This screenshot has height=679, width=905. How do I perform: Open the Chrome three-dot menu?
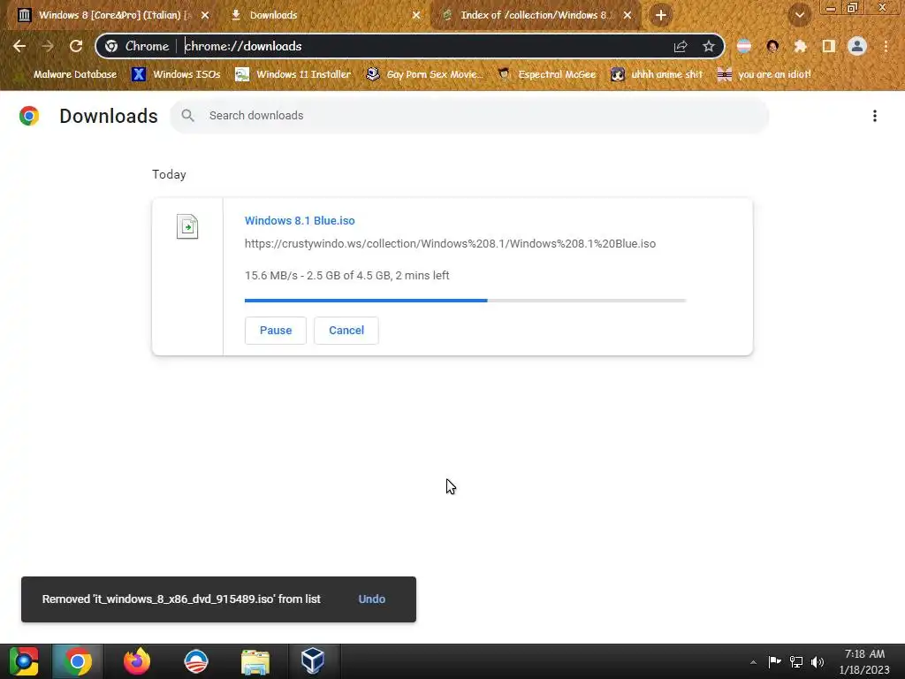(x=886, y=46)
